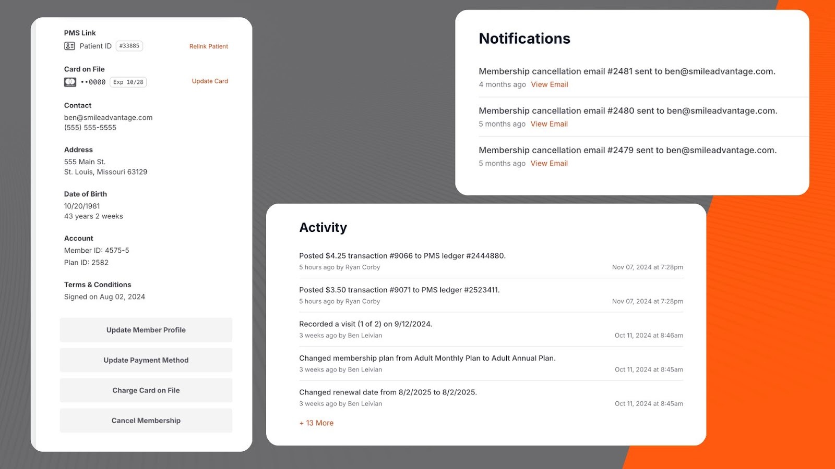Select the $3.50 transaction #9071 activity entry
Image resolution: width=835 pixels, height=469 pixels.
click(399, 290)
